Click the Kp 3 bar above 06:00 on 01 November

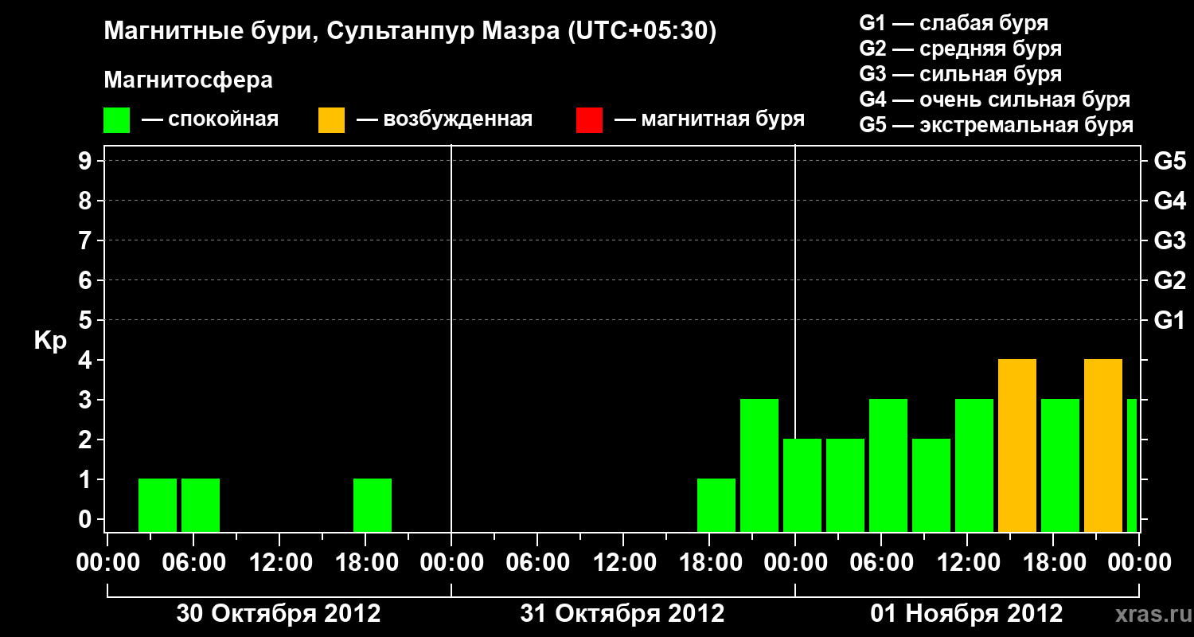point(888,465)
